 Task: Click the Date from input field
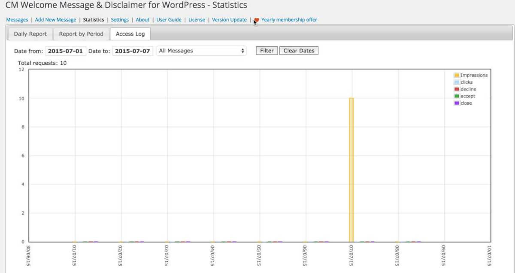click(65, 51)
